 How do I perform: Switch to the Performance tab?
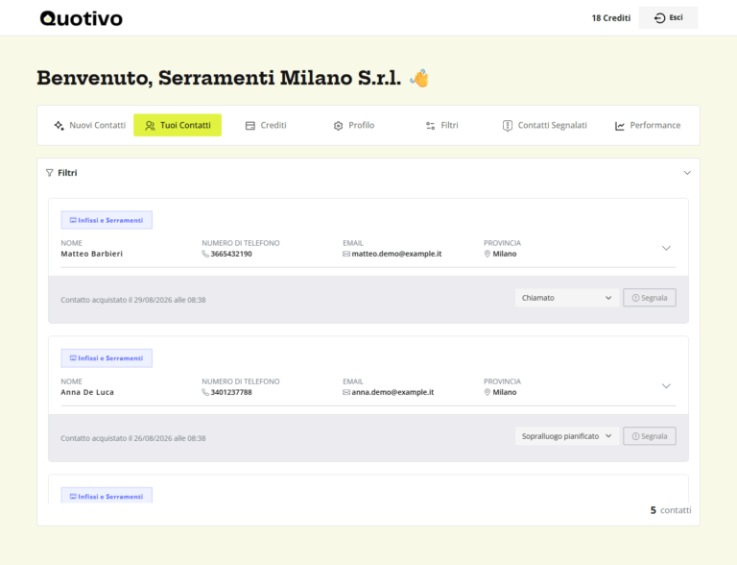click(x=648, y=125)
